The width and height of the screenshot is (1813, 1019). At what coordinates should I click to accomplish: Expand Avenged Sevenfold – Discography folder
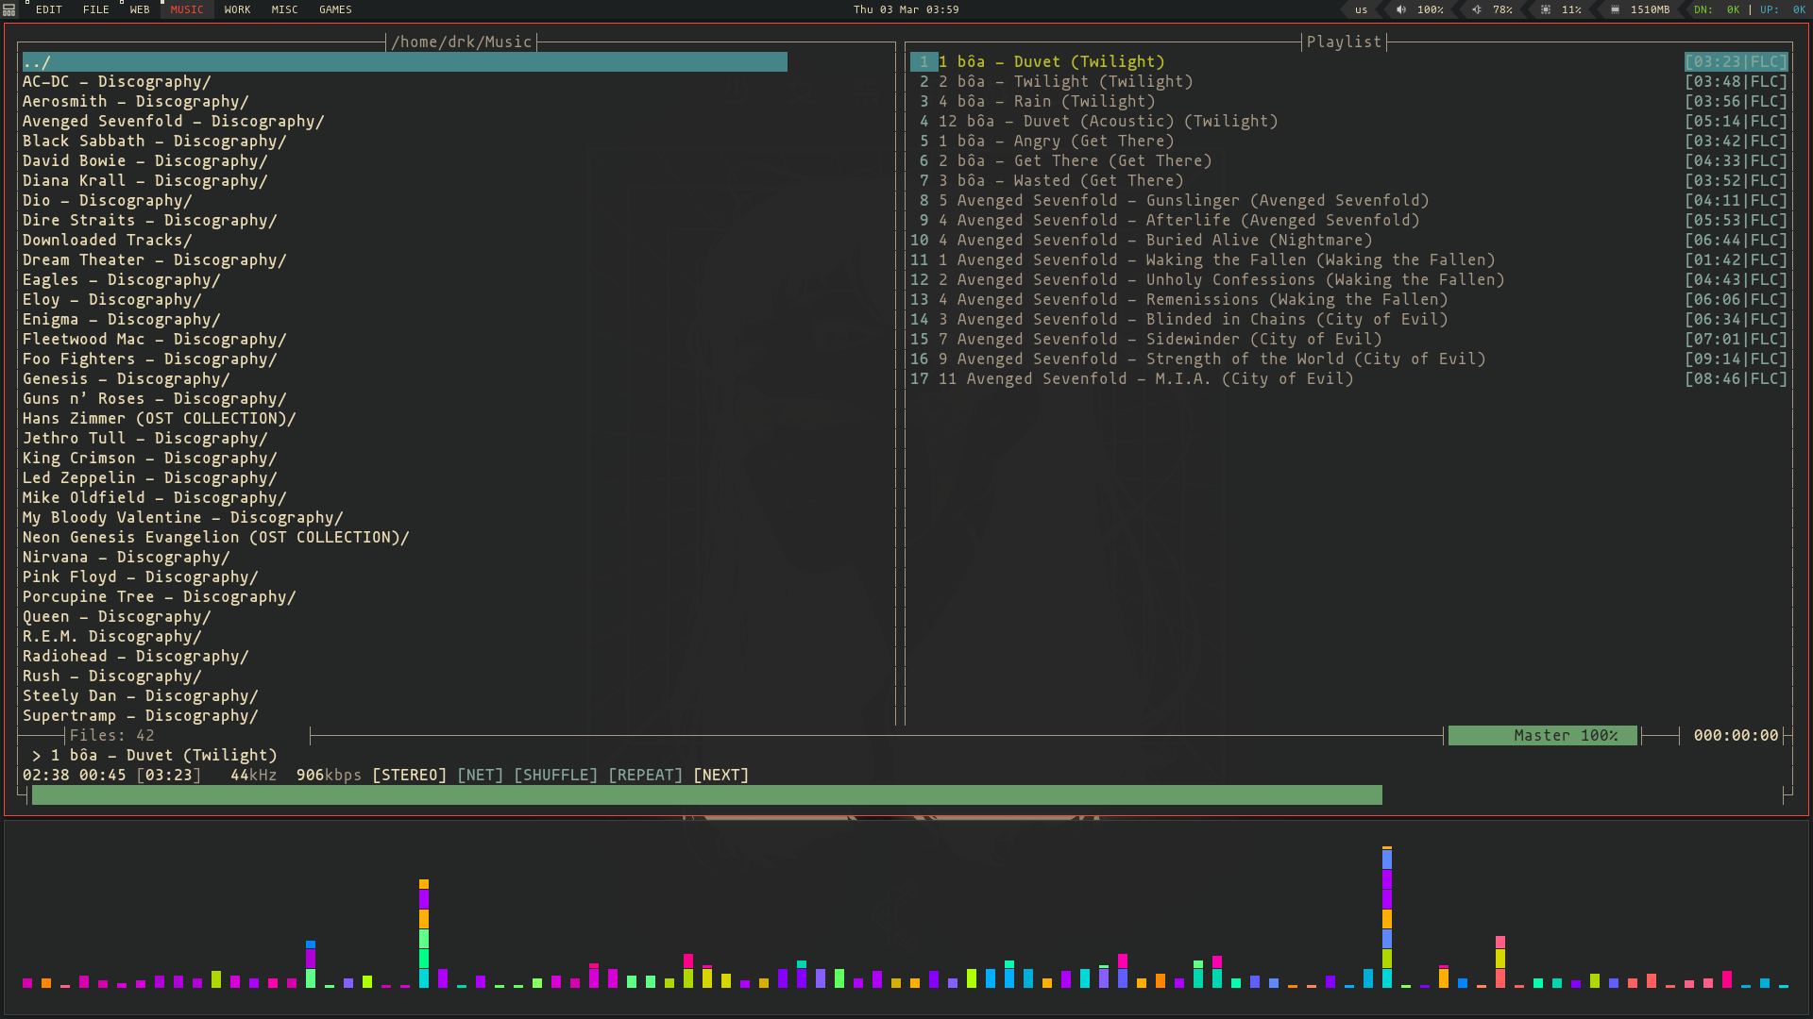pos(173,121)
